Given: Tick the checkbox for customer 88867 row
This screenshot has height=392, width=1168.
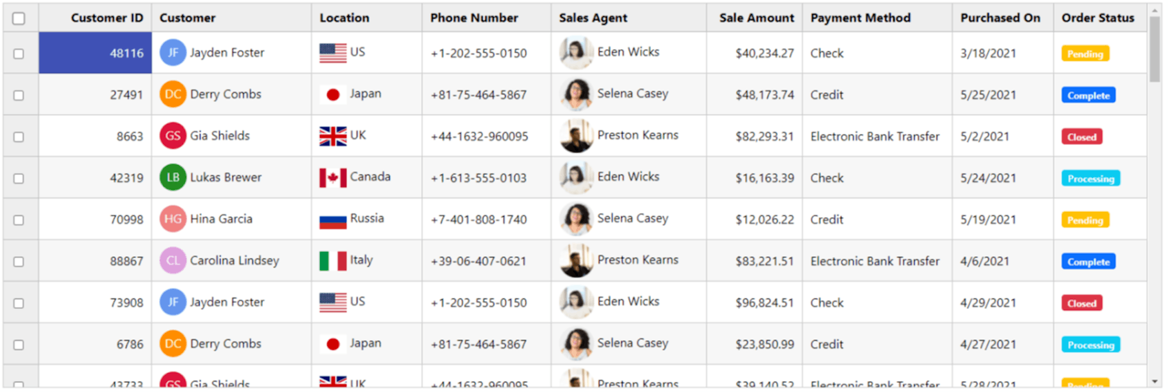Looking at the screenshot, I should pyautogui.click(x=19, y=262).
